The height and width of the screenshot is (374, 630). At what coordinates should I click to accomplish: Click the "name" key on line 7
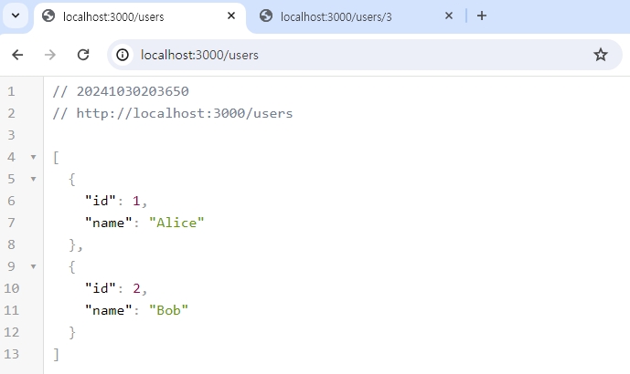pos(109,223)
